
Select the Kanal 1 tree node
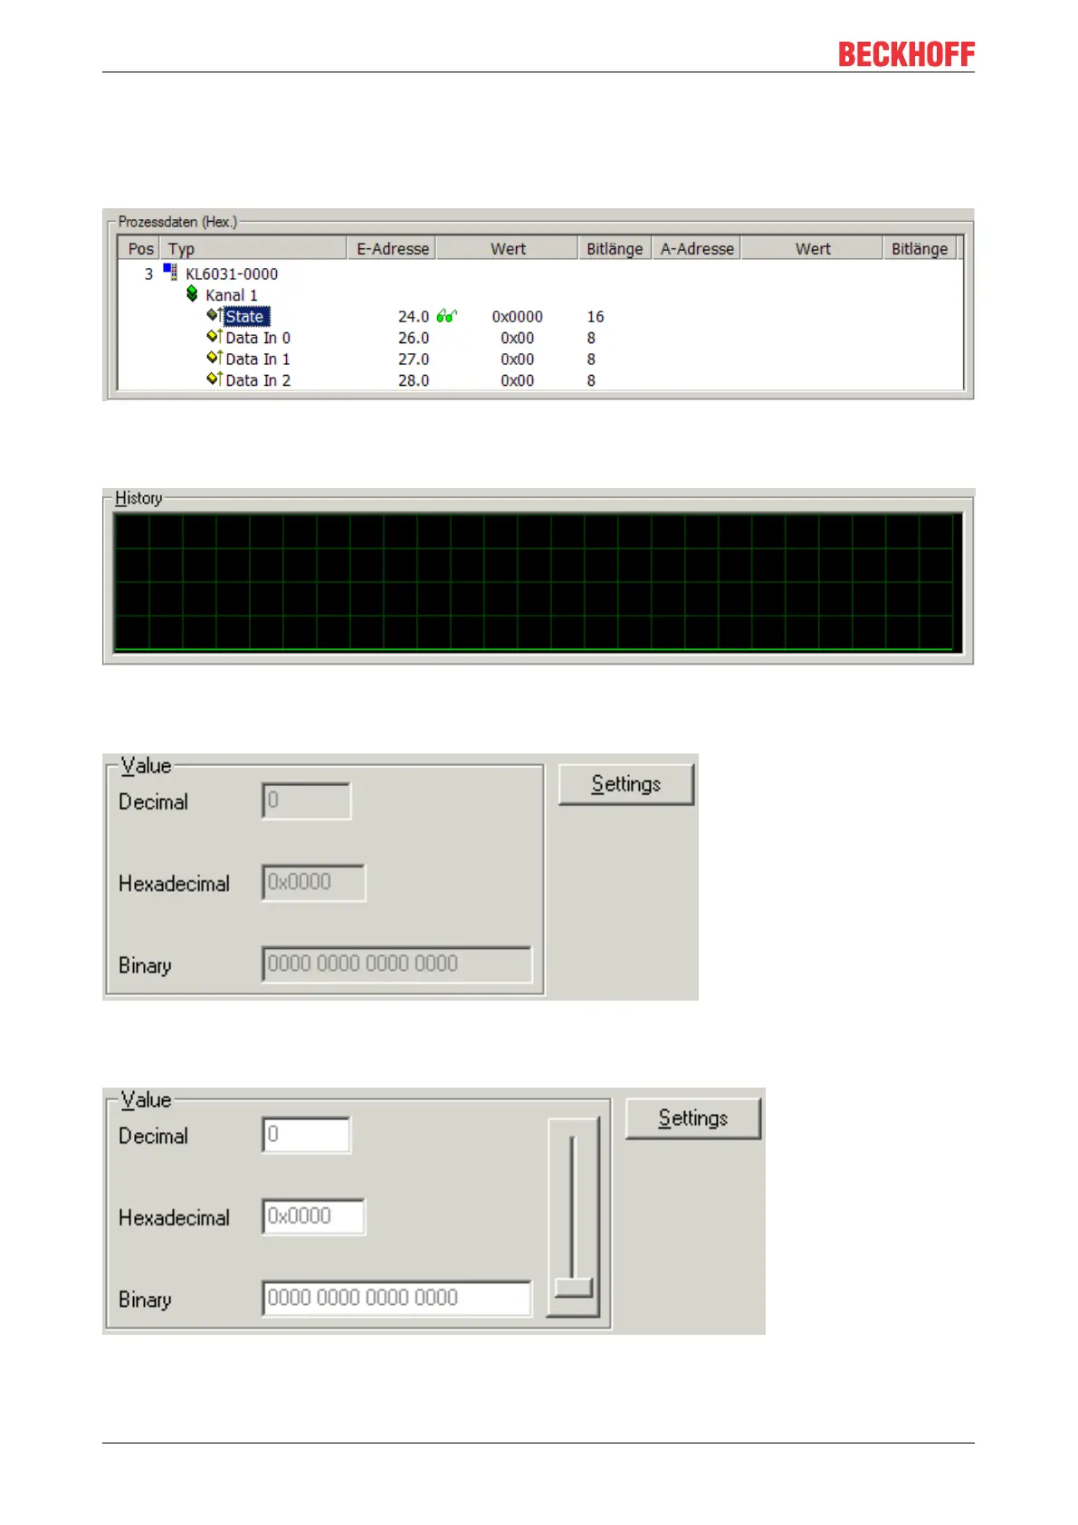231,295
